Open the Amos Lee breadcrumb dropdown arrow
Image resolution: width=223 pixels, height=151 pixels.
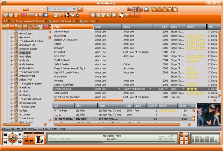click(x=97, y=21)
